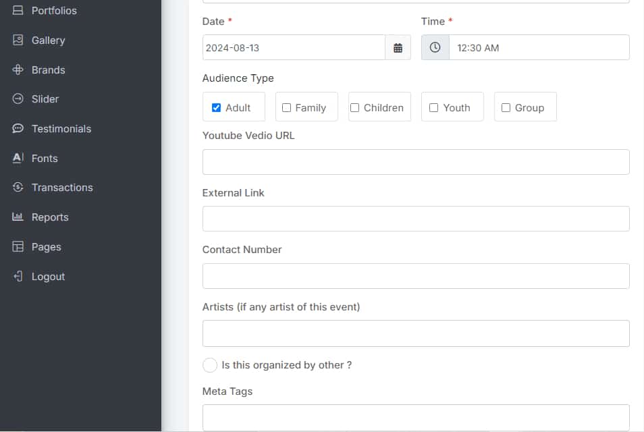Click into the Youtube Vedio URL field
Viewport: 644px width, 432px height.
point(416,162)
